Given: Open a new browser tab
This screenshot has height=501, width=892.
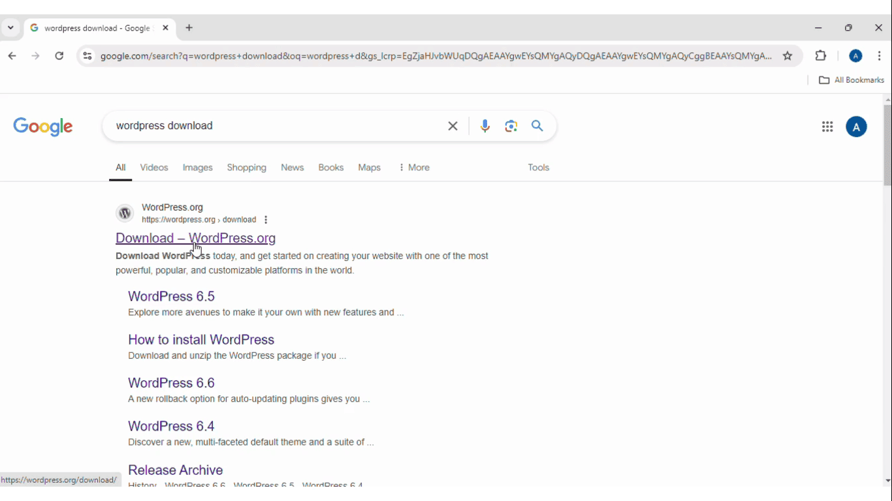Looking at the screenshot, I should coord(189,28).
